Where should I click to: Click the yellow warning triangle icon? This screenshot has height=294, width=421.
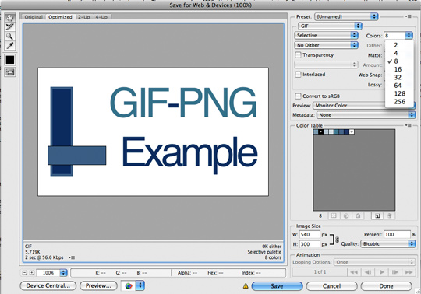coord(246,286)
